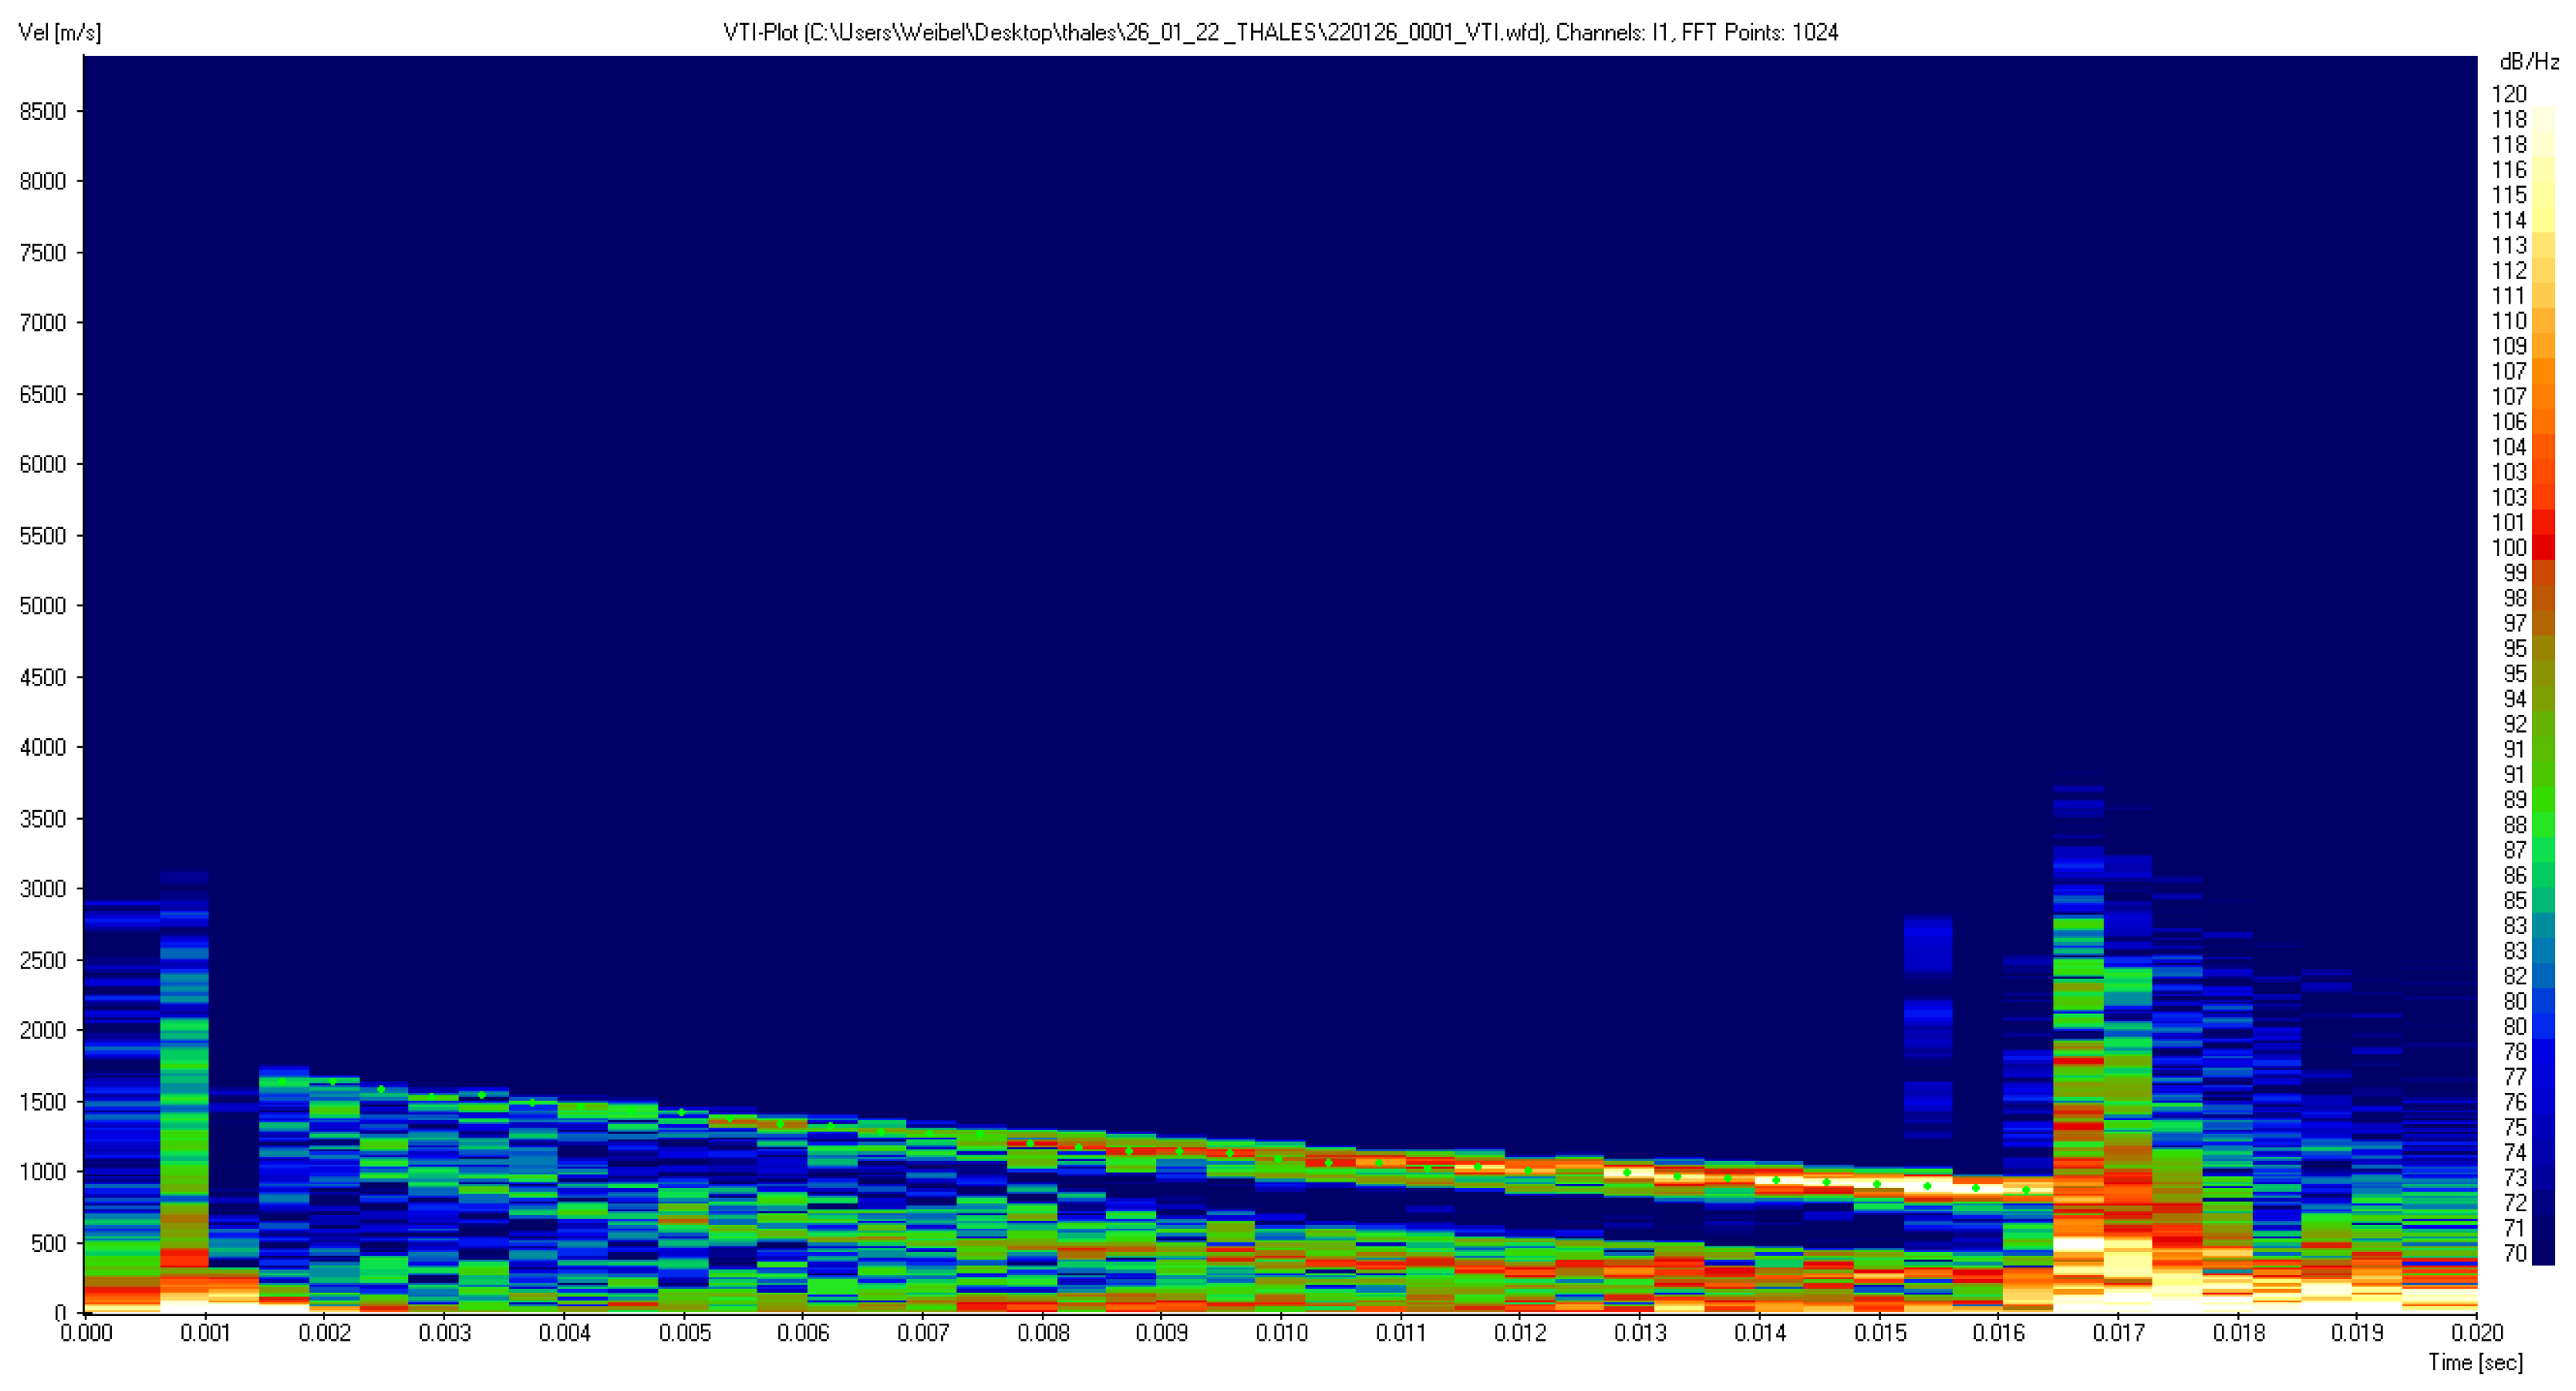Viewport: 2576px width, 1391px height.
Task: Click the white peak near 0.017 sec
Action: pyautogui.click(x=2078, y=1244)
